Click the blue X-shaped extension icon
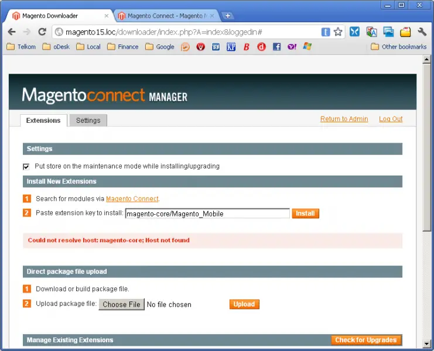The width and height of the screenshot is (434, 351). [x=354, y=32]
